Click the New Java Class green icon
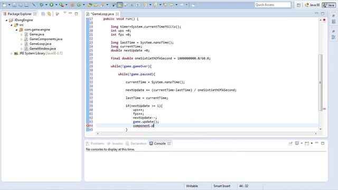This screenshot has width=338, height=190. (x=79, y=5)
